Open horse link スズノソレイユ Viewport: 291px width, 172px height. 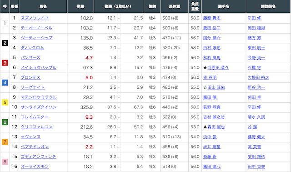point(35,18)
